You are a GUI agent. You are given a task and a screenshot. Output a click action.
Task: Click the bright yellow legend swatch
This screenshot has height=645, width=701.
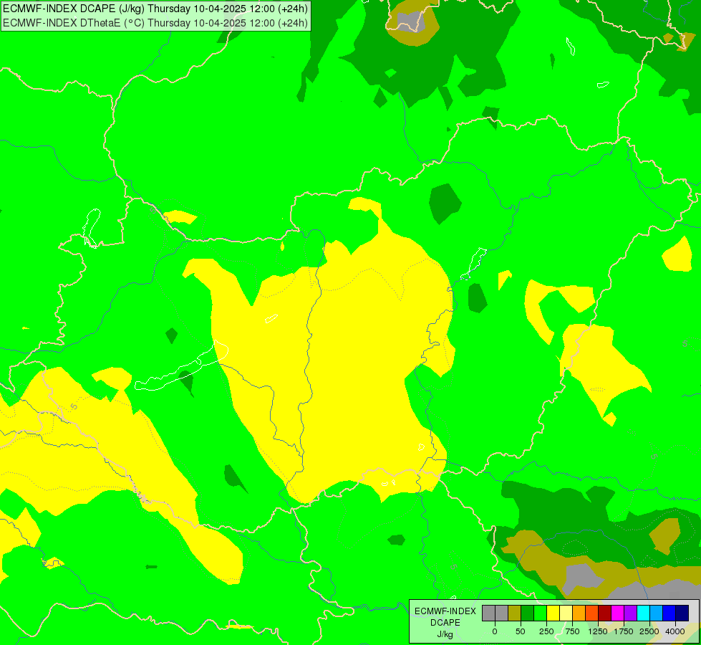[x=553, y=613]
